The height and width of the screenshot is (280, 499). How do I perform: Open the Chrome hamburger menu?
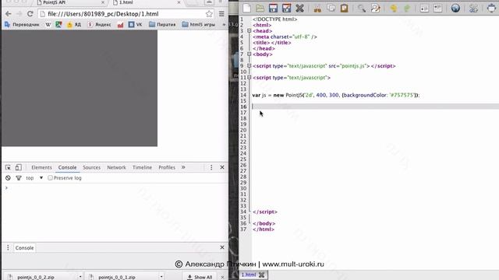221,14
